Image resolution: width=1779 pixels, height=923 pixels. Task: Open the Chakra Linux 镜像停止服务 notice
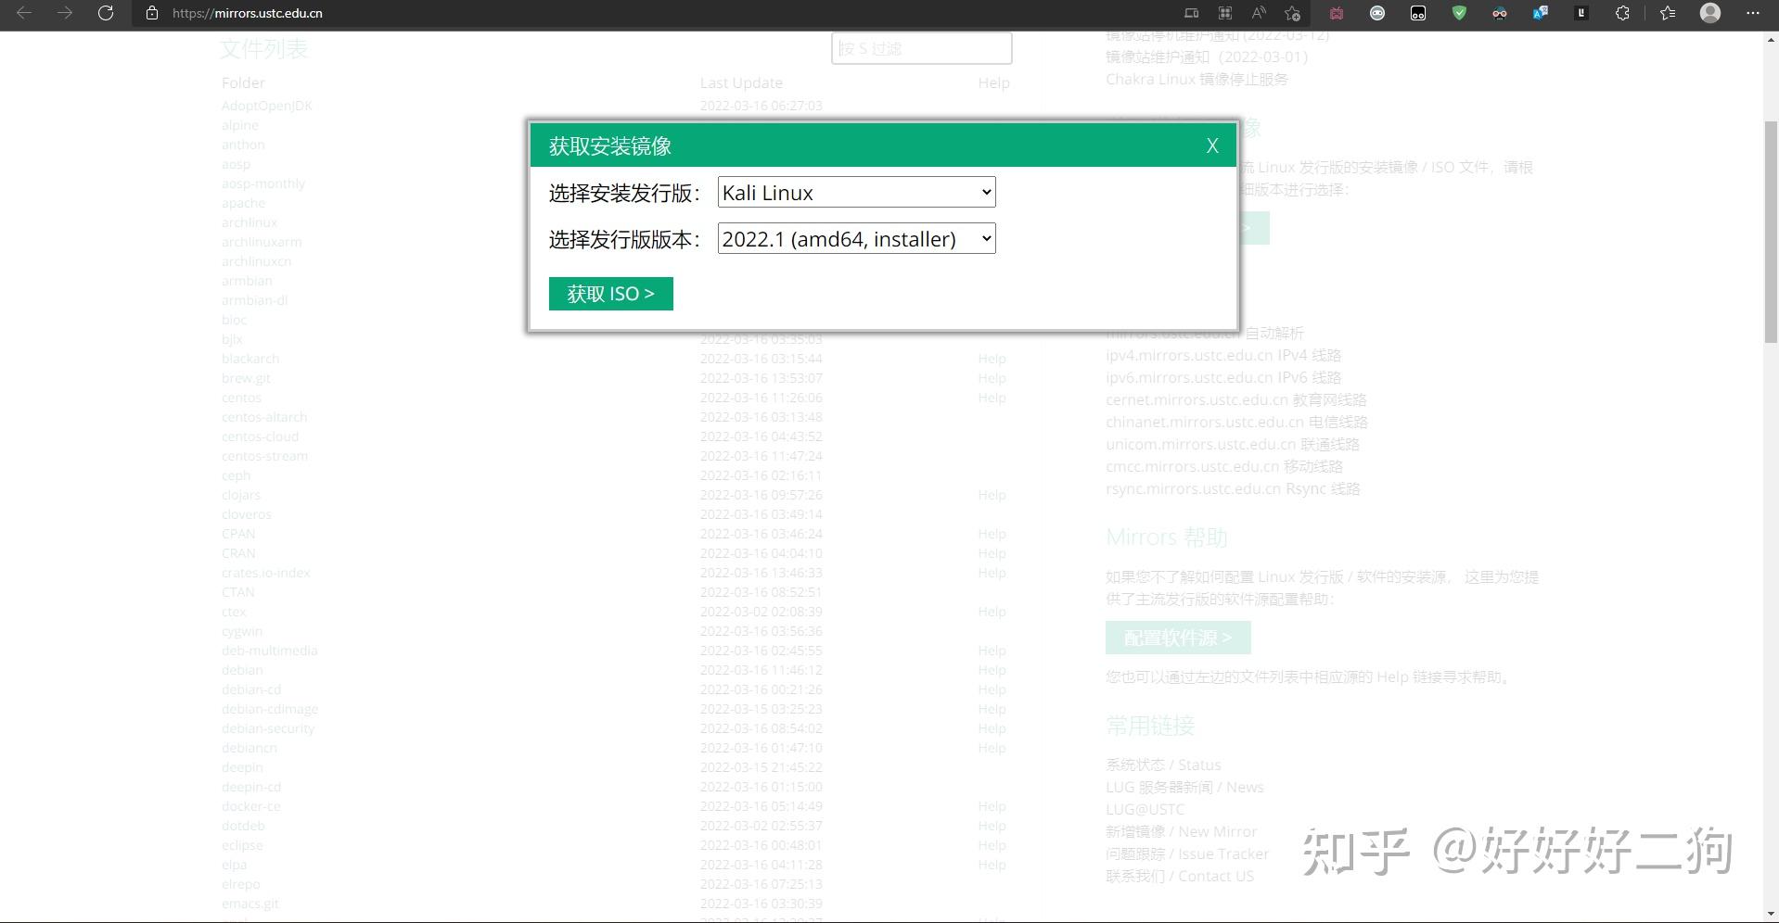click(x=1197, y=79)
